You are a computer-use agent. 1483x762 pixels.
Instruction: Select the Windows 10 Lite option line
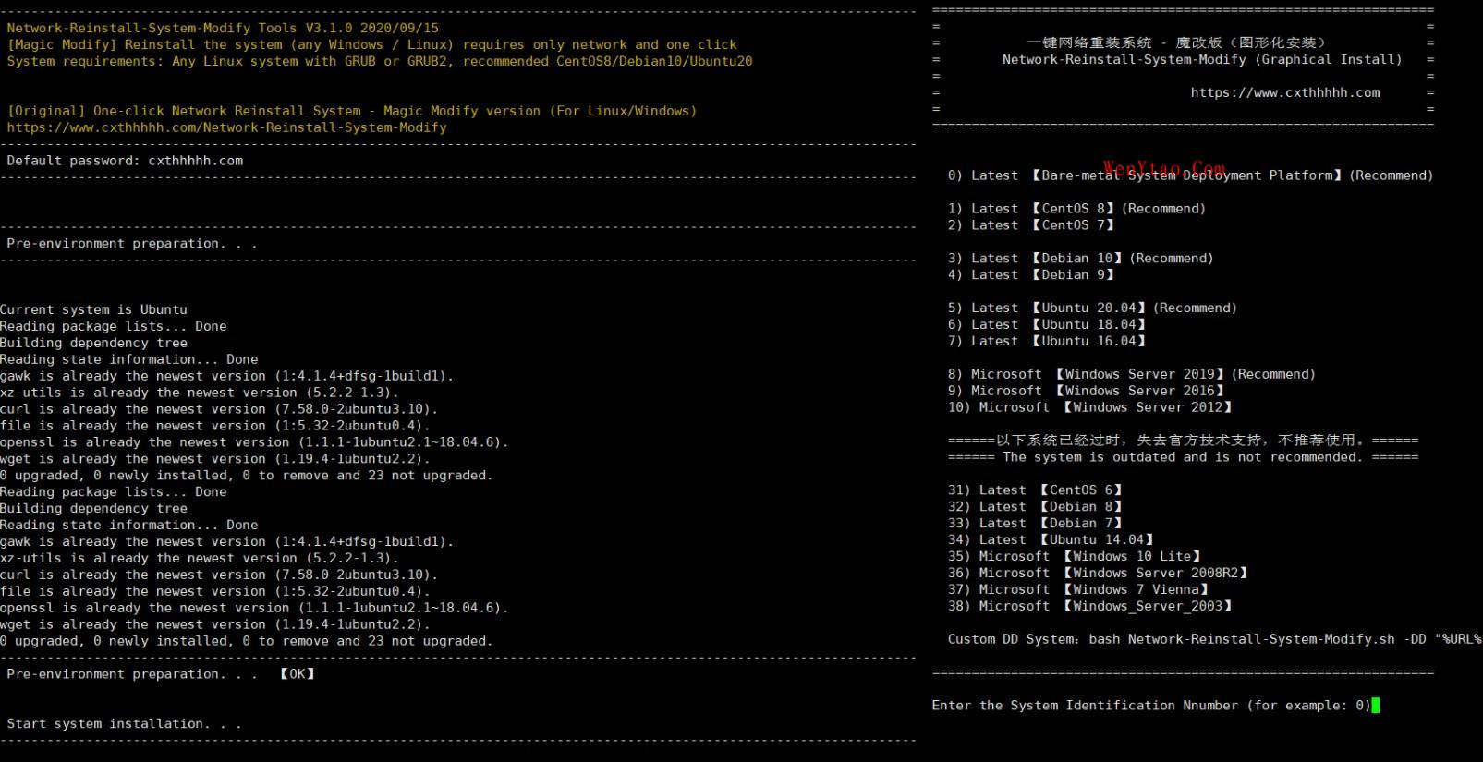click(x=1075, y=557)
